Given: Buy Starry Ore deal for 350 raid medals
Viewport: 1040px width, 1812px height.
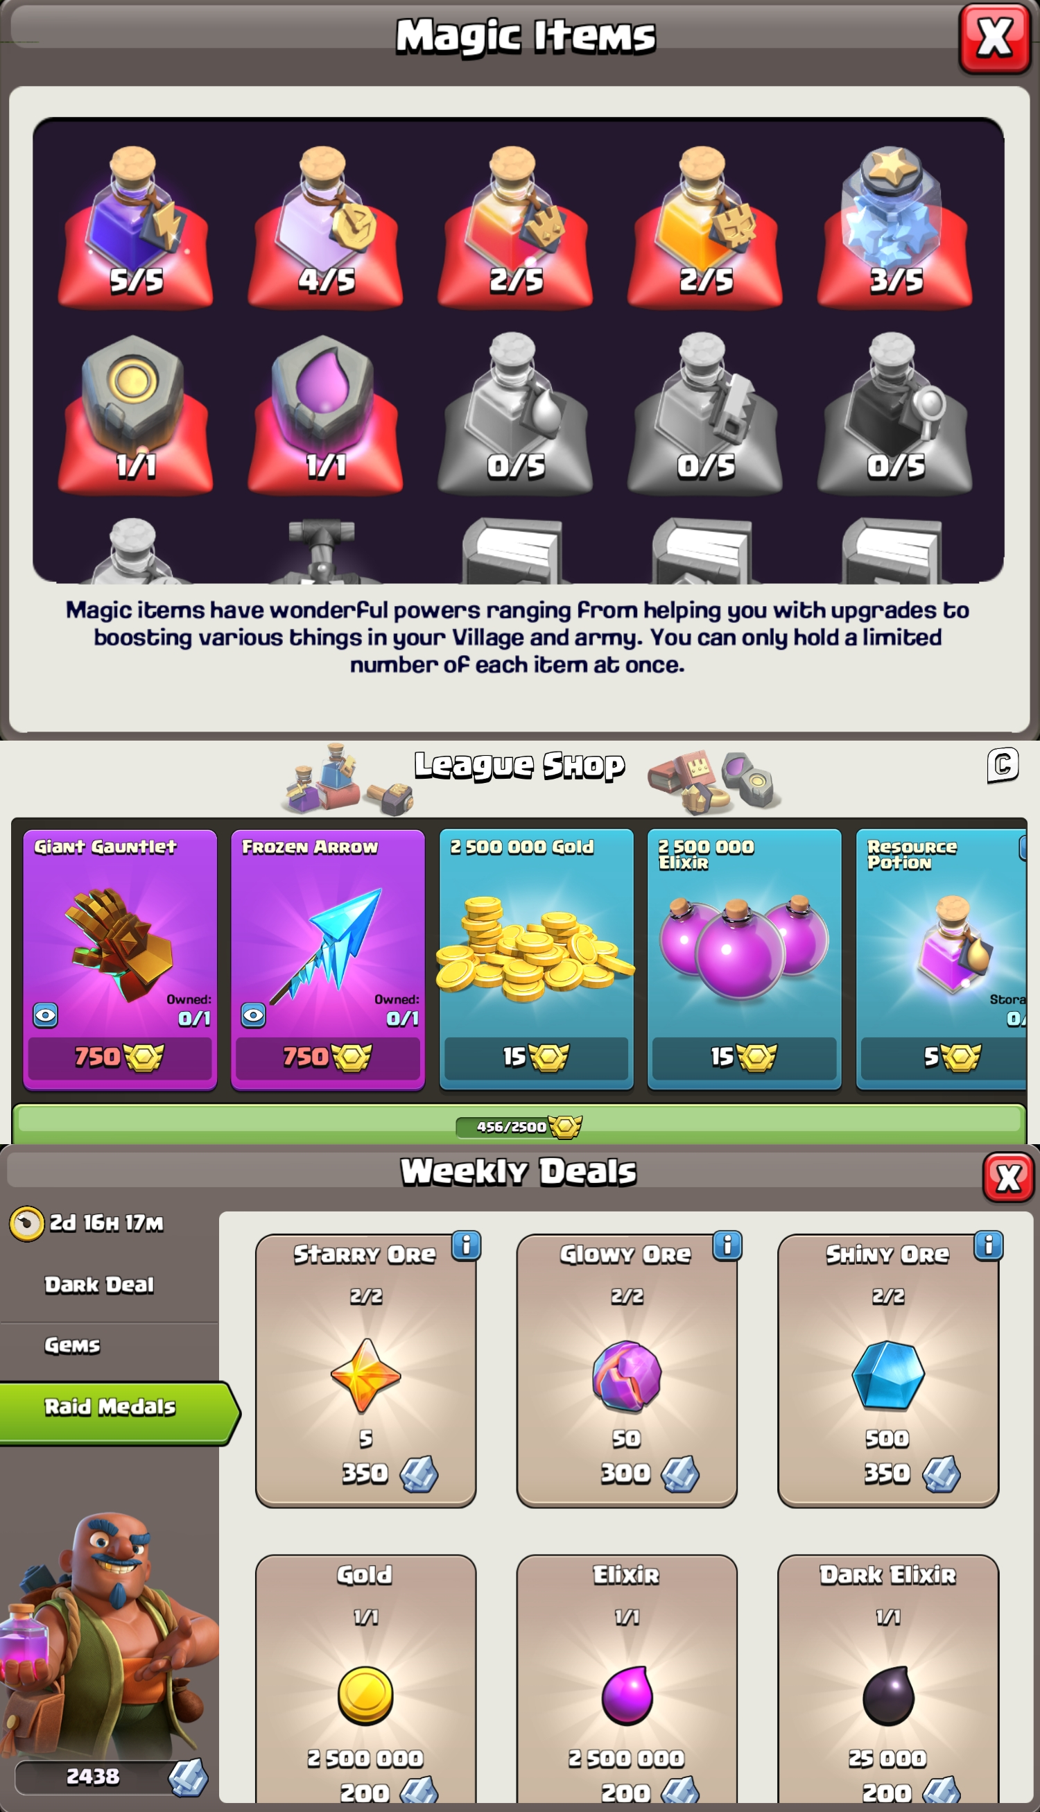Looking at the screenshot, I should 365,1370.
